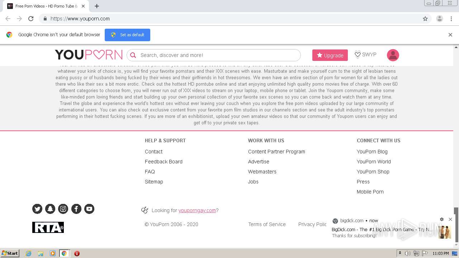Click the YouTube social icon
459x258 pixels.
pos(89,209)
